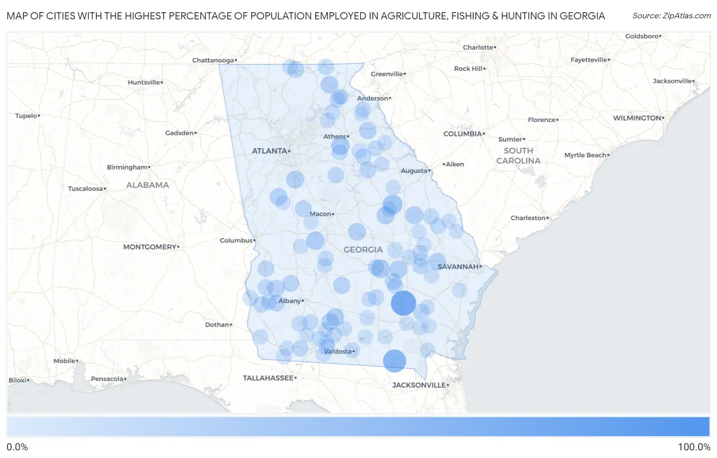Click the Pensacola label
The image size is (717, 458).
pos(107,379)
